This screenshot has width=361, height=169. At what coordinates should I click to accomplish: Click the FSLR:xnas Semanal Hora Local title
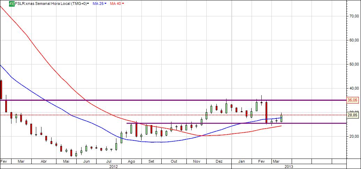51,3
